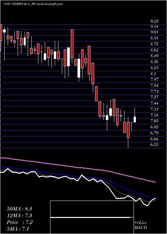
Task: Click the 8.23 price axis label
Action: tap(154, 68)
